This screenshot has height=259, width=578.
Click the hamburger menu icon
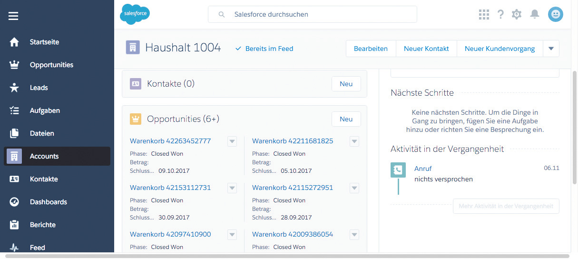point(13,16)
